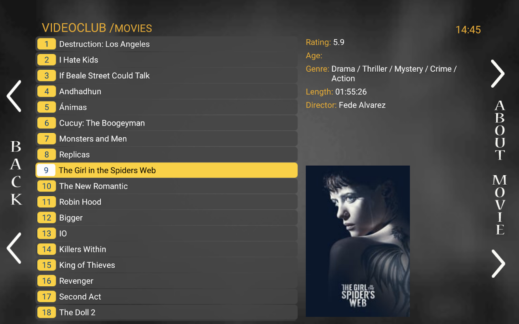
Task: Click the lower left back chevron arrow
Action: (14, 248)
